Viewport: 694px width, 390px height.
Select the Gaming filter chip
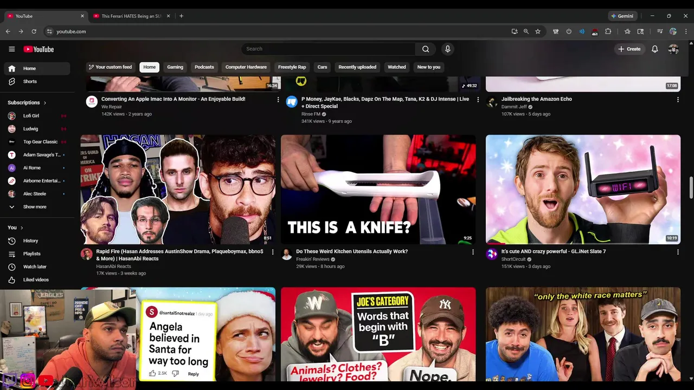[175, 67]
